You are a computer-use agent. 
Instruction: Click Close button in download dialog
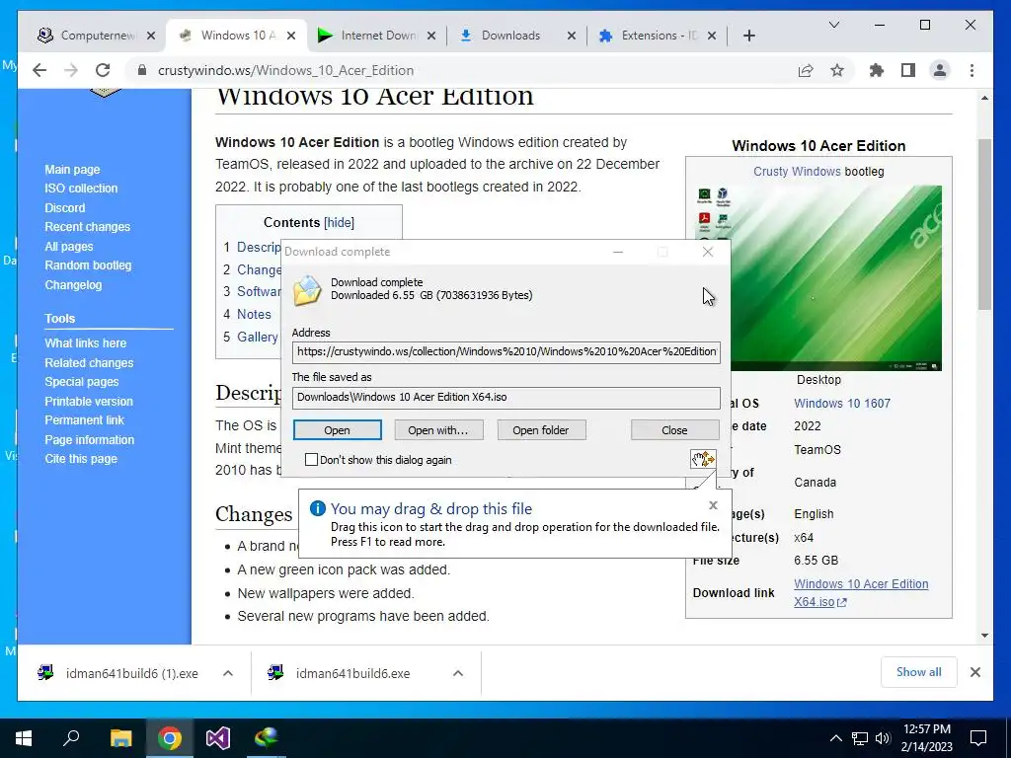click(x=674, y=430)
